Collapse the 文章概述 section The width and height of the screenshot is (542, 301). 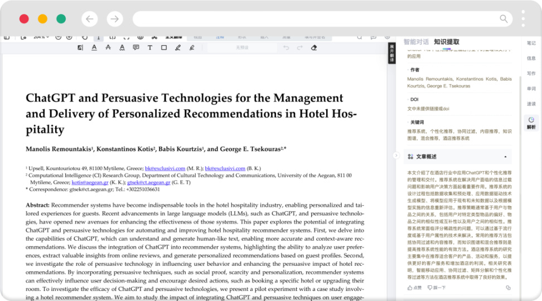(x=505, y=157)
